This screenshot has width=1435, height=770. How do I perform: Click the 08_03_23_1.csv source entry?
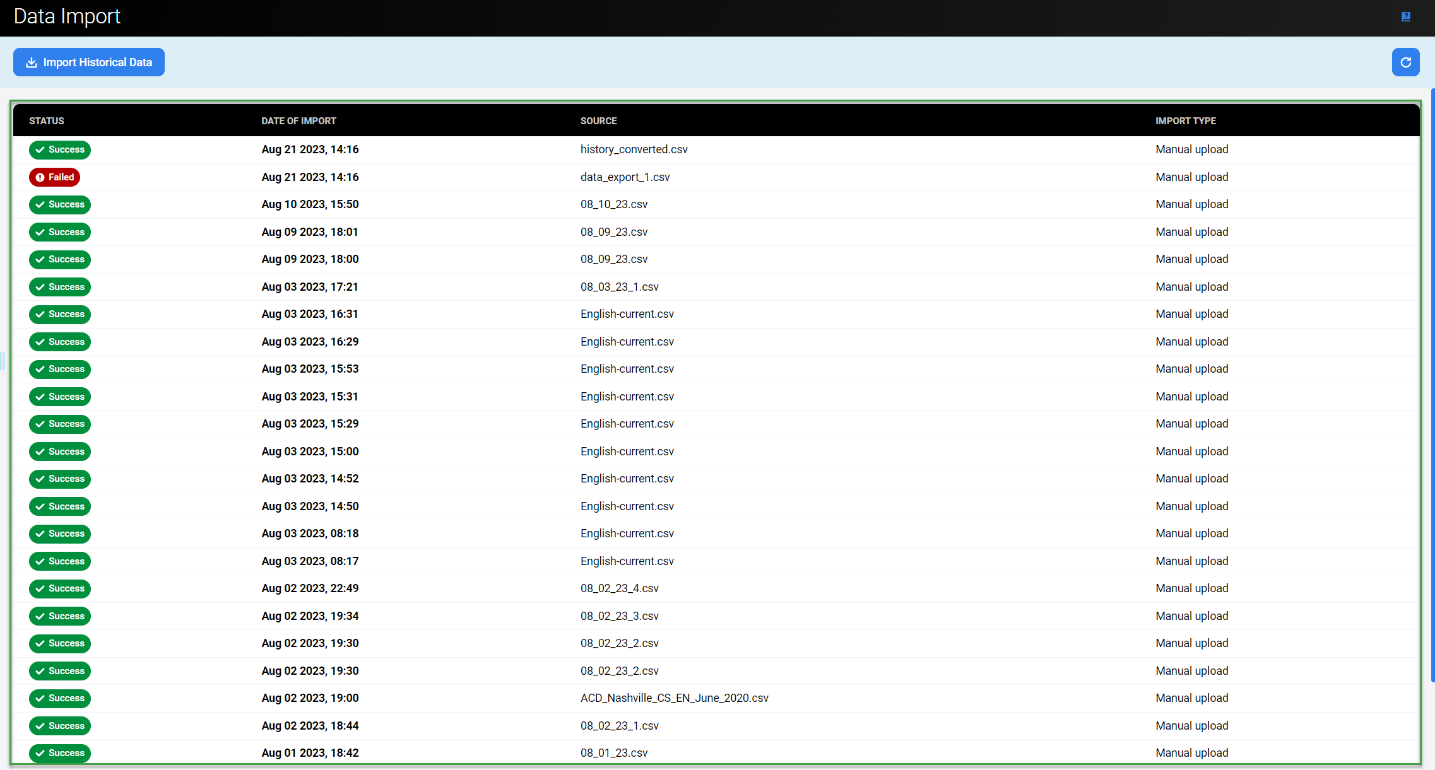(x=619, y=287)
